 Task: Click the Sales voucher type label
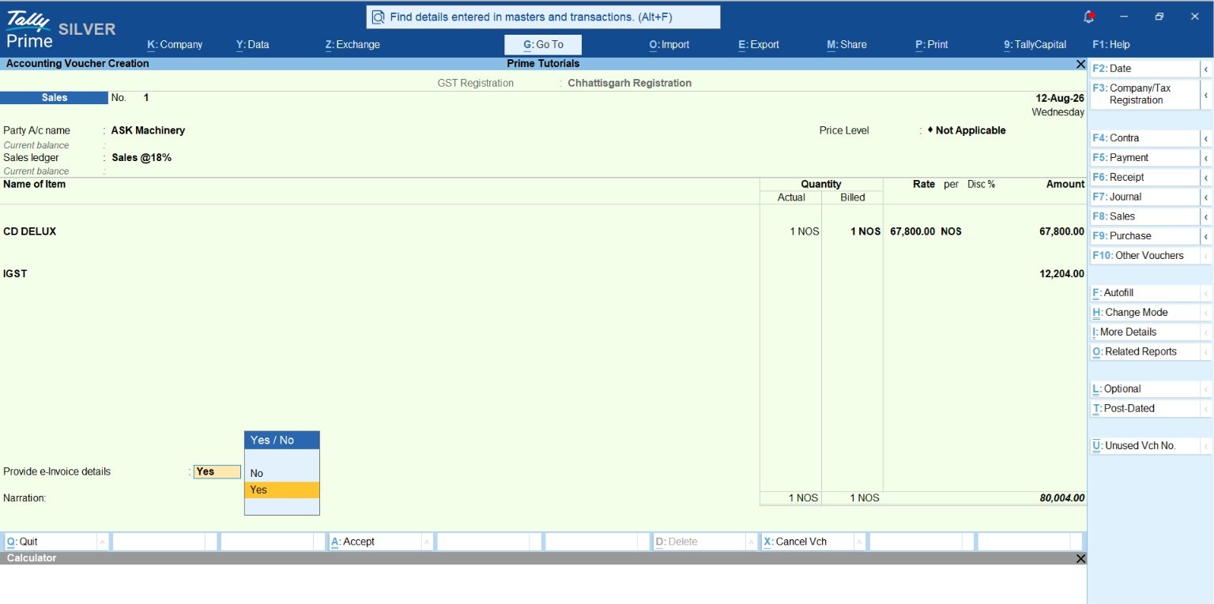[55, 98]
